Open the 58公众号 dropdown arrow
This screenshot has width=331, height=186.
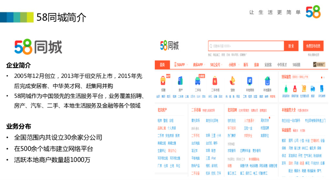[x=222, y=65]
